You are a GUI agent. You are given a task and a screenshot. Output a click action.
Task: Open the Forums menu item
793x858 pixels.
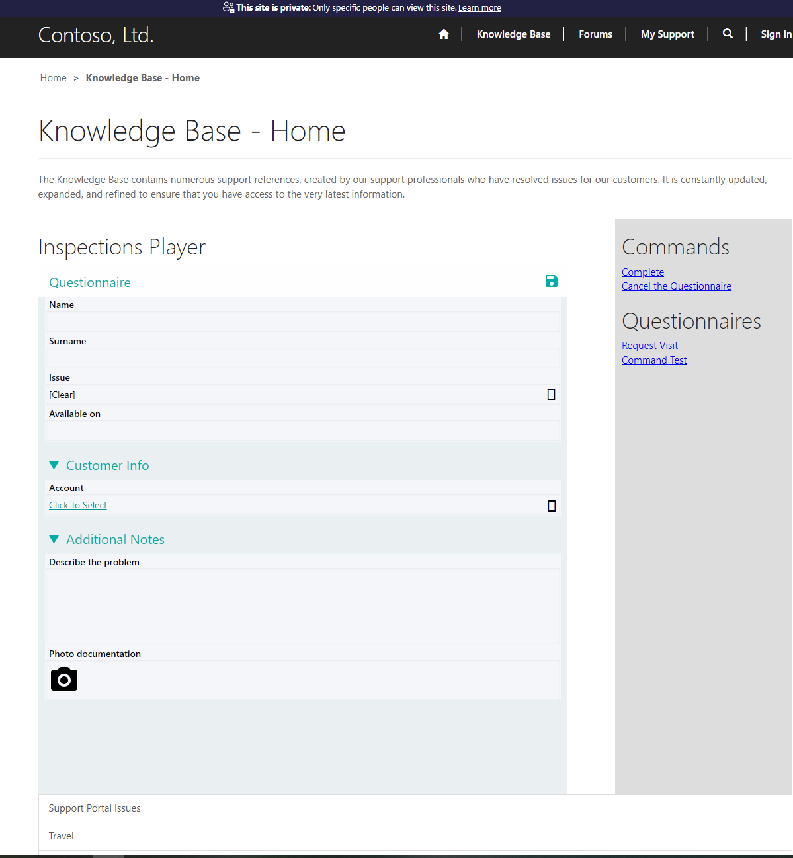click(x=595, y=34)
